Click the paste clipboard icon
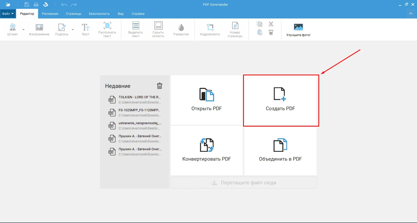 tap(259, 32)
